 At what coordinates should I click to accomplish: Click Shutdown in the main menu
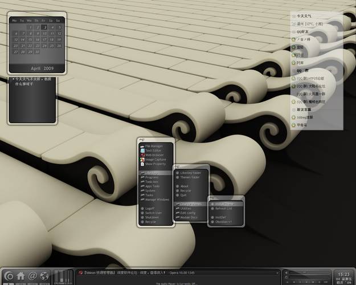(x=152, y=217)
